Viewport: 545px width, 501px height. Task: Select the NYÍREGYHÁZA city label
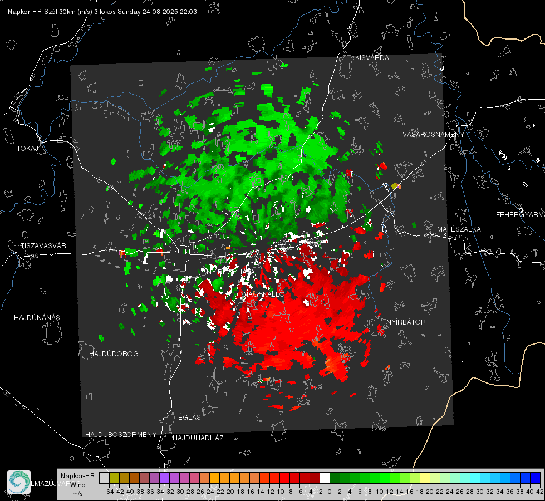pyautogui.click(x=230, y=272)
